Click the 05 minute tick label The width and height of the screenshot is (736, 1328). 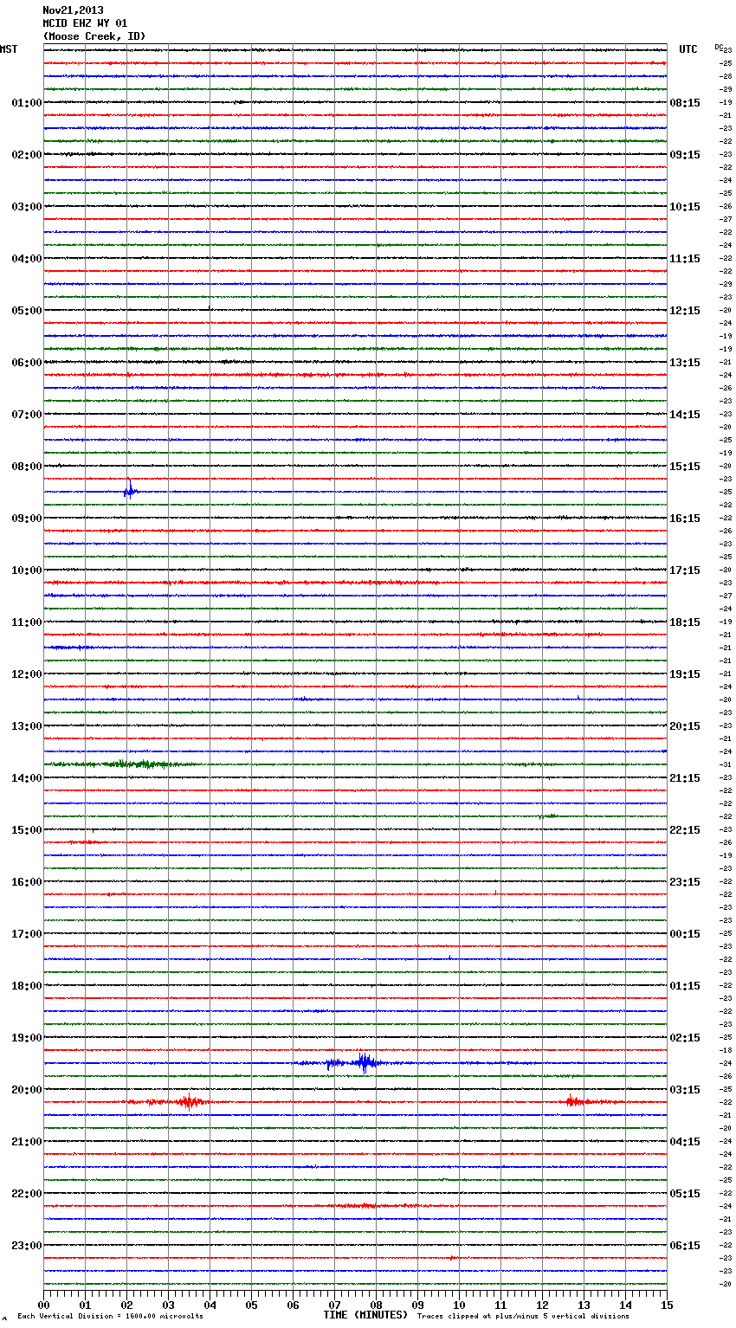tap(251, 1305)
